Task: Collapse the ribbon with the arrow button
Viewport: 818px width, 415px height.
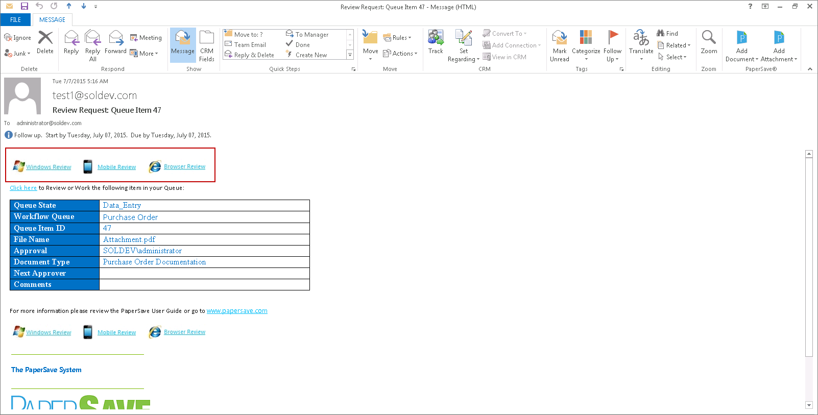Action: pos(810,69)
